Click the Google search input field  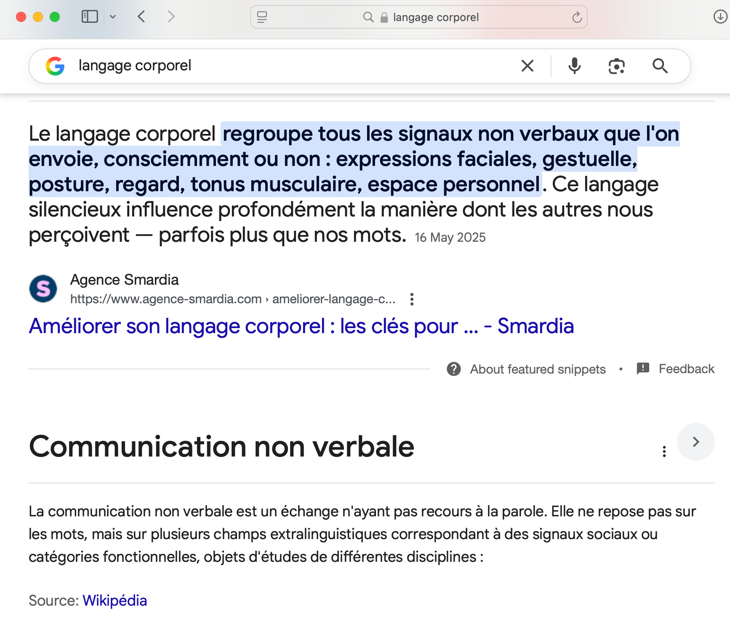[x=295, y=66]
